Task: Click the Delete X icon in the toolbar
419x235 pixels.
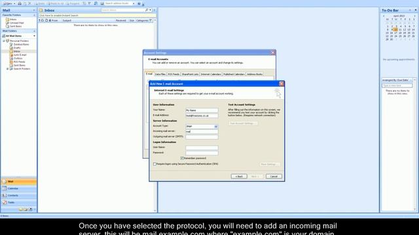Action: point(29,3)
